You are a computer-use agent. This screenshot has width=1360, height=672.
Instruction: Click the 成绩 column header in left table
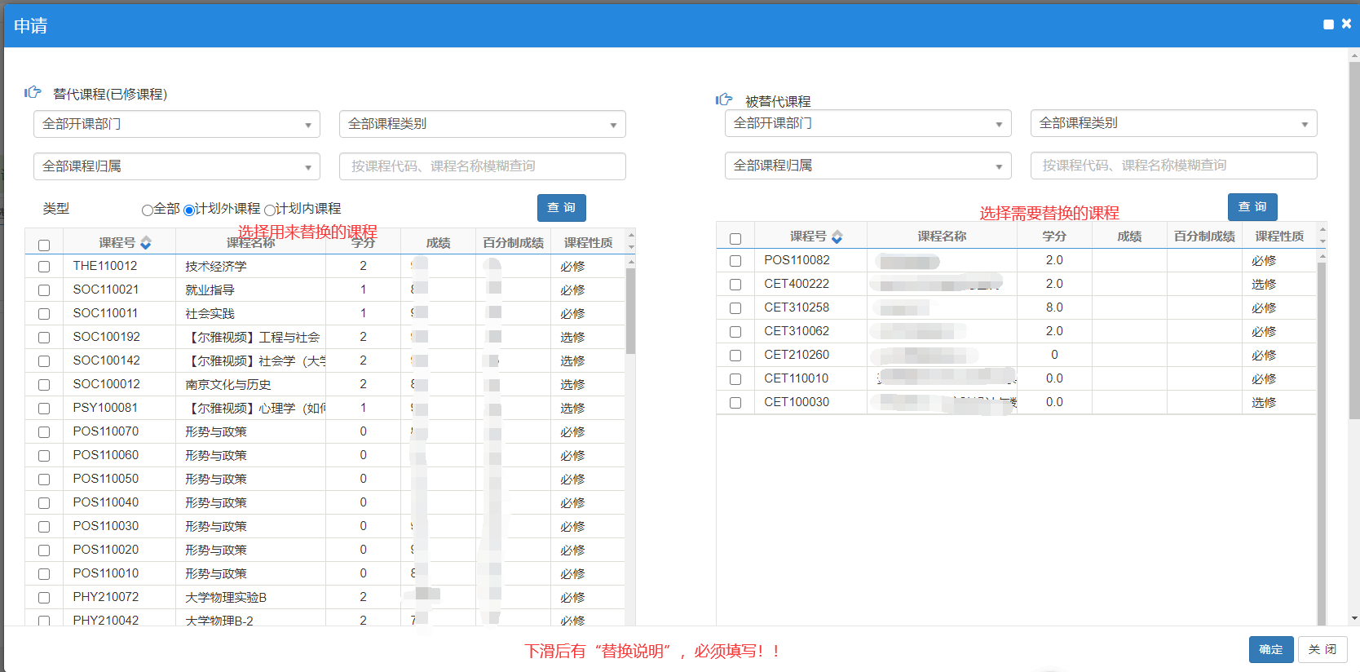(438, 243)
